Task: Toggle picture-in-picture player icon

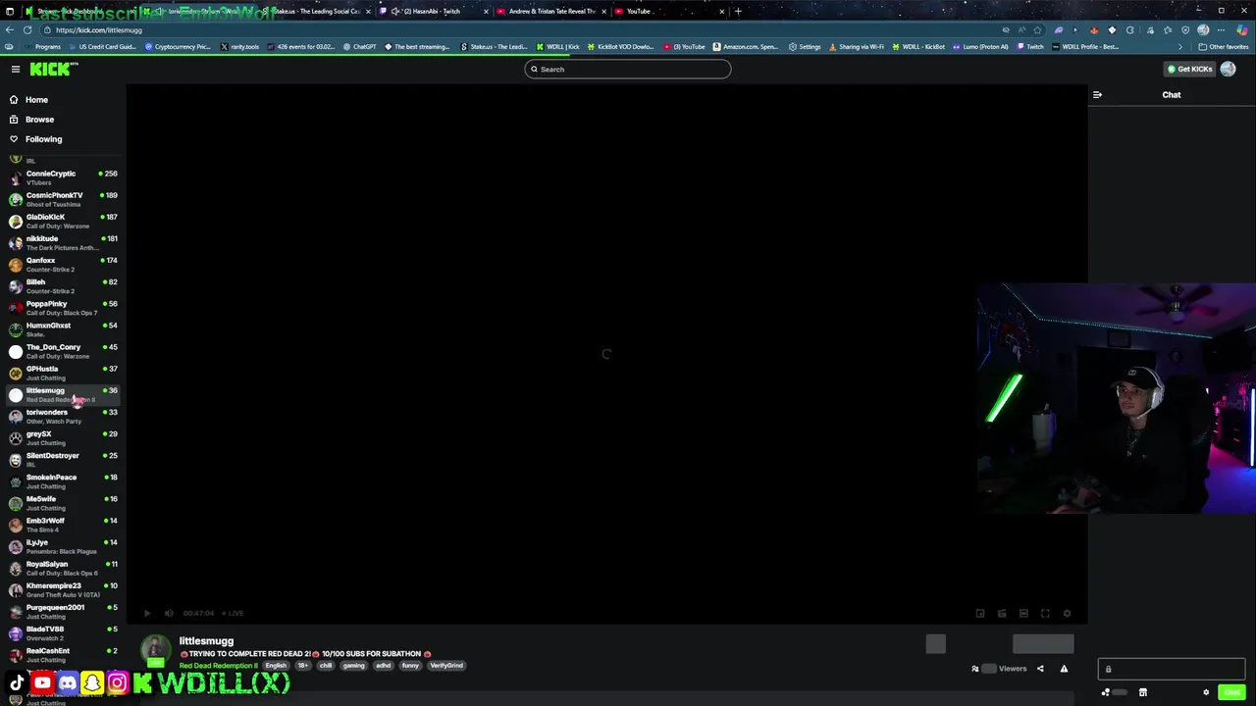Action: pyautogui.click(x=980, y=613)
